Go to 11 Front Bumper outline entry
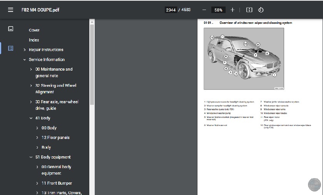Viewport: 323px width, 195px height. (57, 183)
